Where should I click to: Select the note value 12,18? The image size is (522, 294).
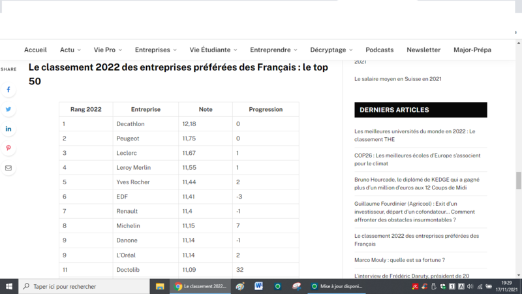tap(189, 124)
